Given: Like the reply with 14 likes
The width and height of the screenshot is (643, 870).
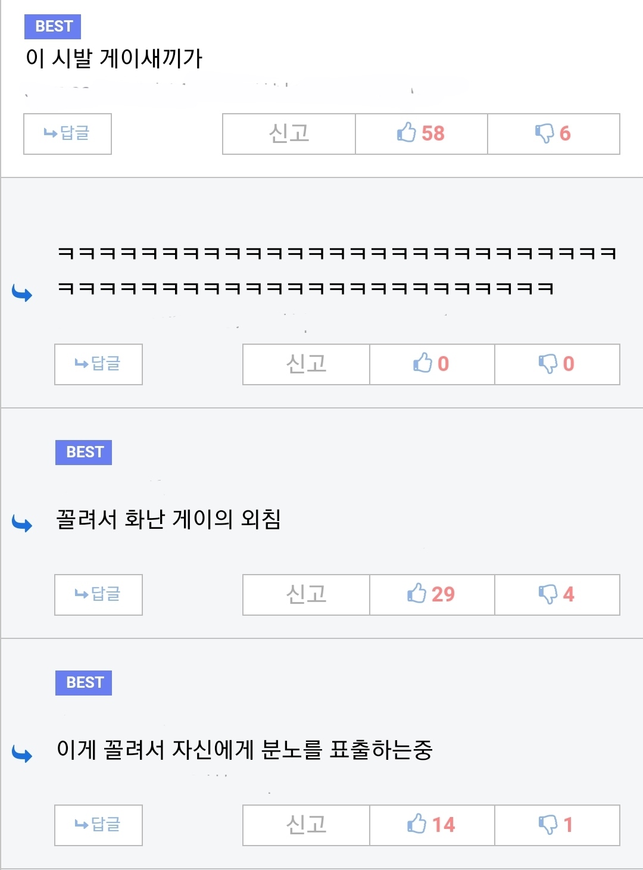Looking at the screenshot, I should 432,825.
